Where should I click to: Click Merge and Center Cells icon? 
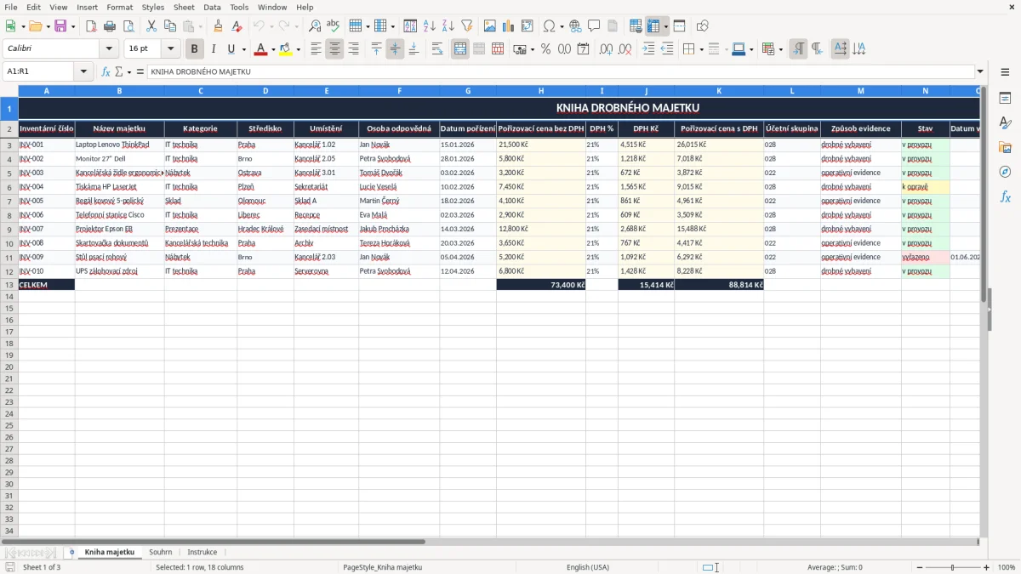(460, 49)
